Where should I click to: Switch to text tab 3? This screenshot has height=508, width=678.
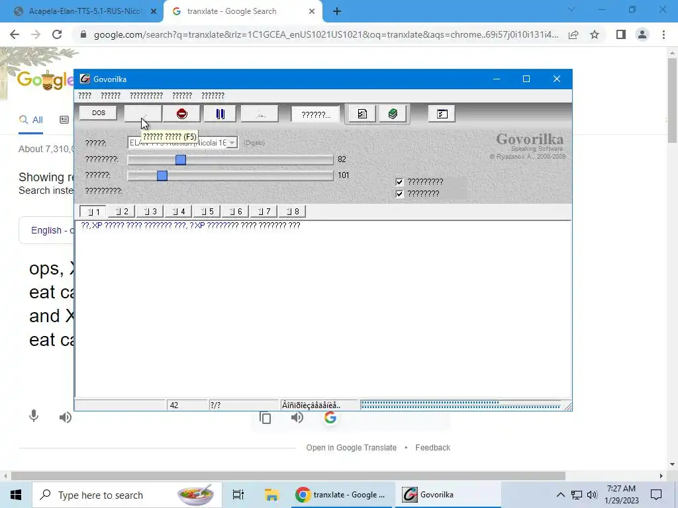(150, 211)
